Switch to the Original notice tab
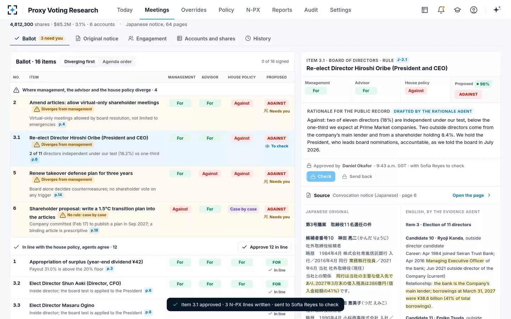 (x=97, y=39)
